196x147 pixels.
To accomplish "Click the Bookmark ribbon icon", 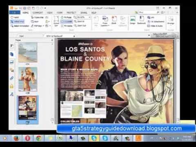I will click(x=141, y=20).
